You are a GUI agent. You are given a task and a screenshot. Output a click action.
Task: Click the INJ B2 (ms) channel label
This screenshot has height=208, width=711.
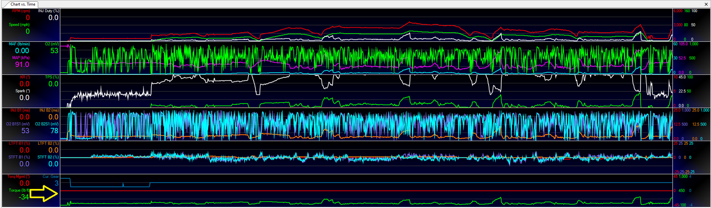click(49, 110)
